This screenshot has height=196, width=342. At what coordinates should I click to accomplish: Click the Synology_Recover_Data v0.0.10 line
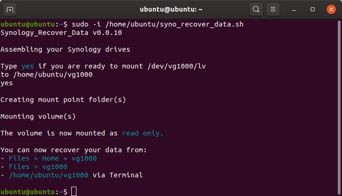(62, 33)
